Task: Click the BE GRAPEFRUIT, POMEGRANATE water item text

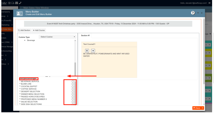Action: 106,55
